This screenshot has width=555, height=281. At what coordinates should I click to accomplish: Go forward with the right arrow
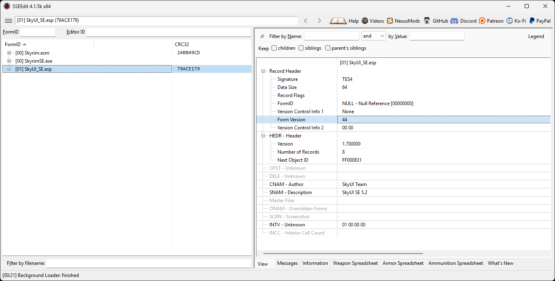click(319, 21)
